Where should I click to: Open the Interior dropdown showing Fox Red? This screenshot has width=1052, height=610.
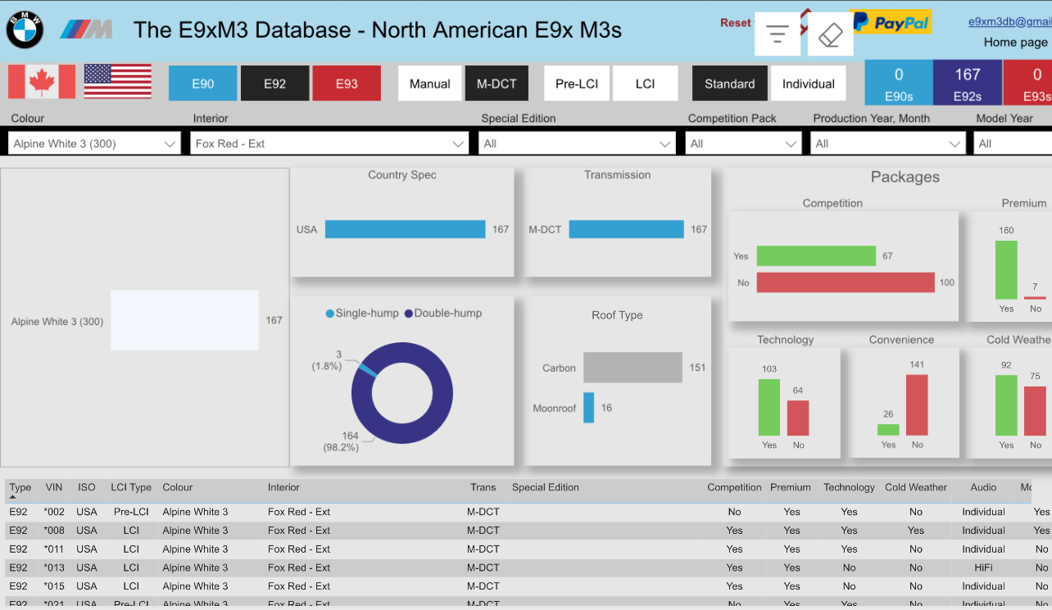[329, 143]
